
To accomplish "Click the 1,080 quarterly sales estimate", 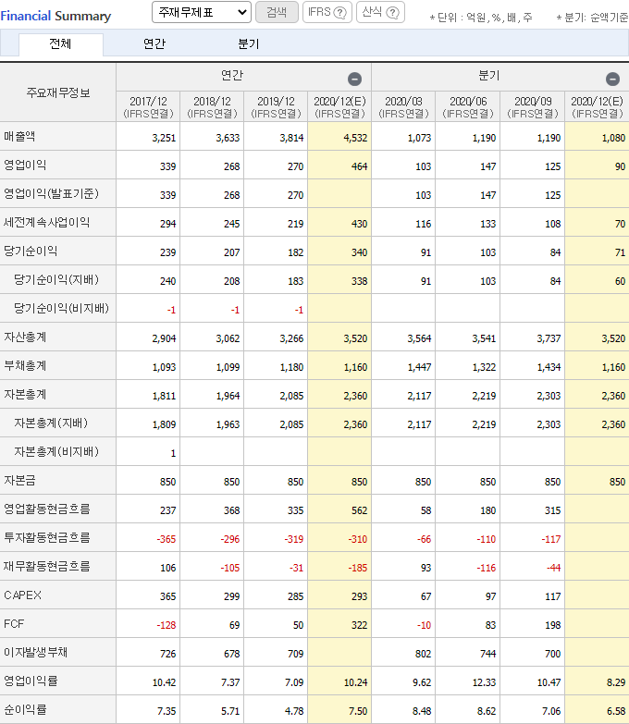I will click(613, 138).
